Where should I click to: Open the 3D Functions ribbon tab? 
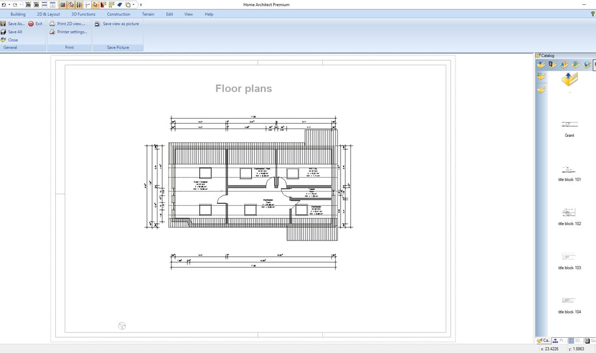[83, 14]
